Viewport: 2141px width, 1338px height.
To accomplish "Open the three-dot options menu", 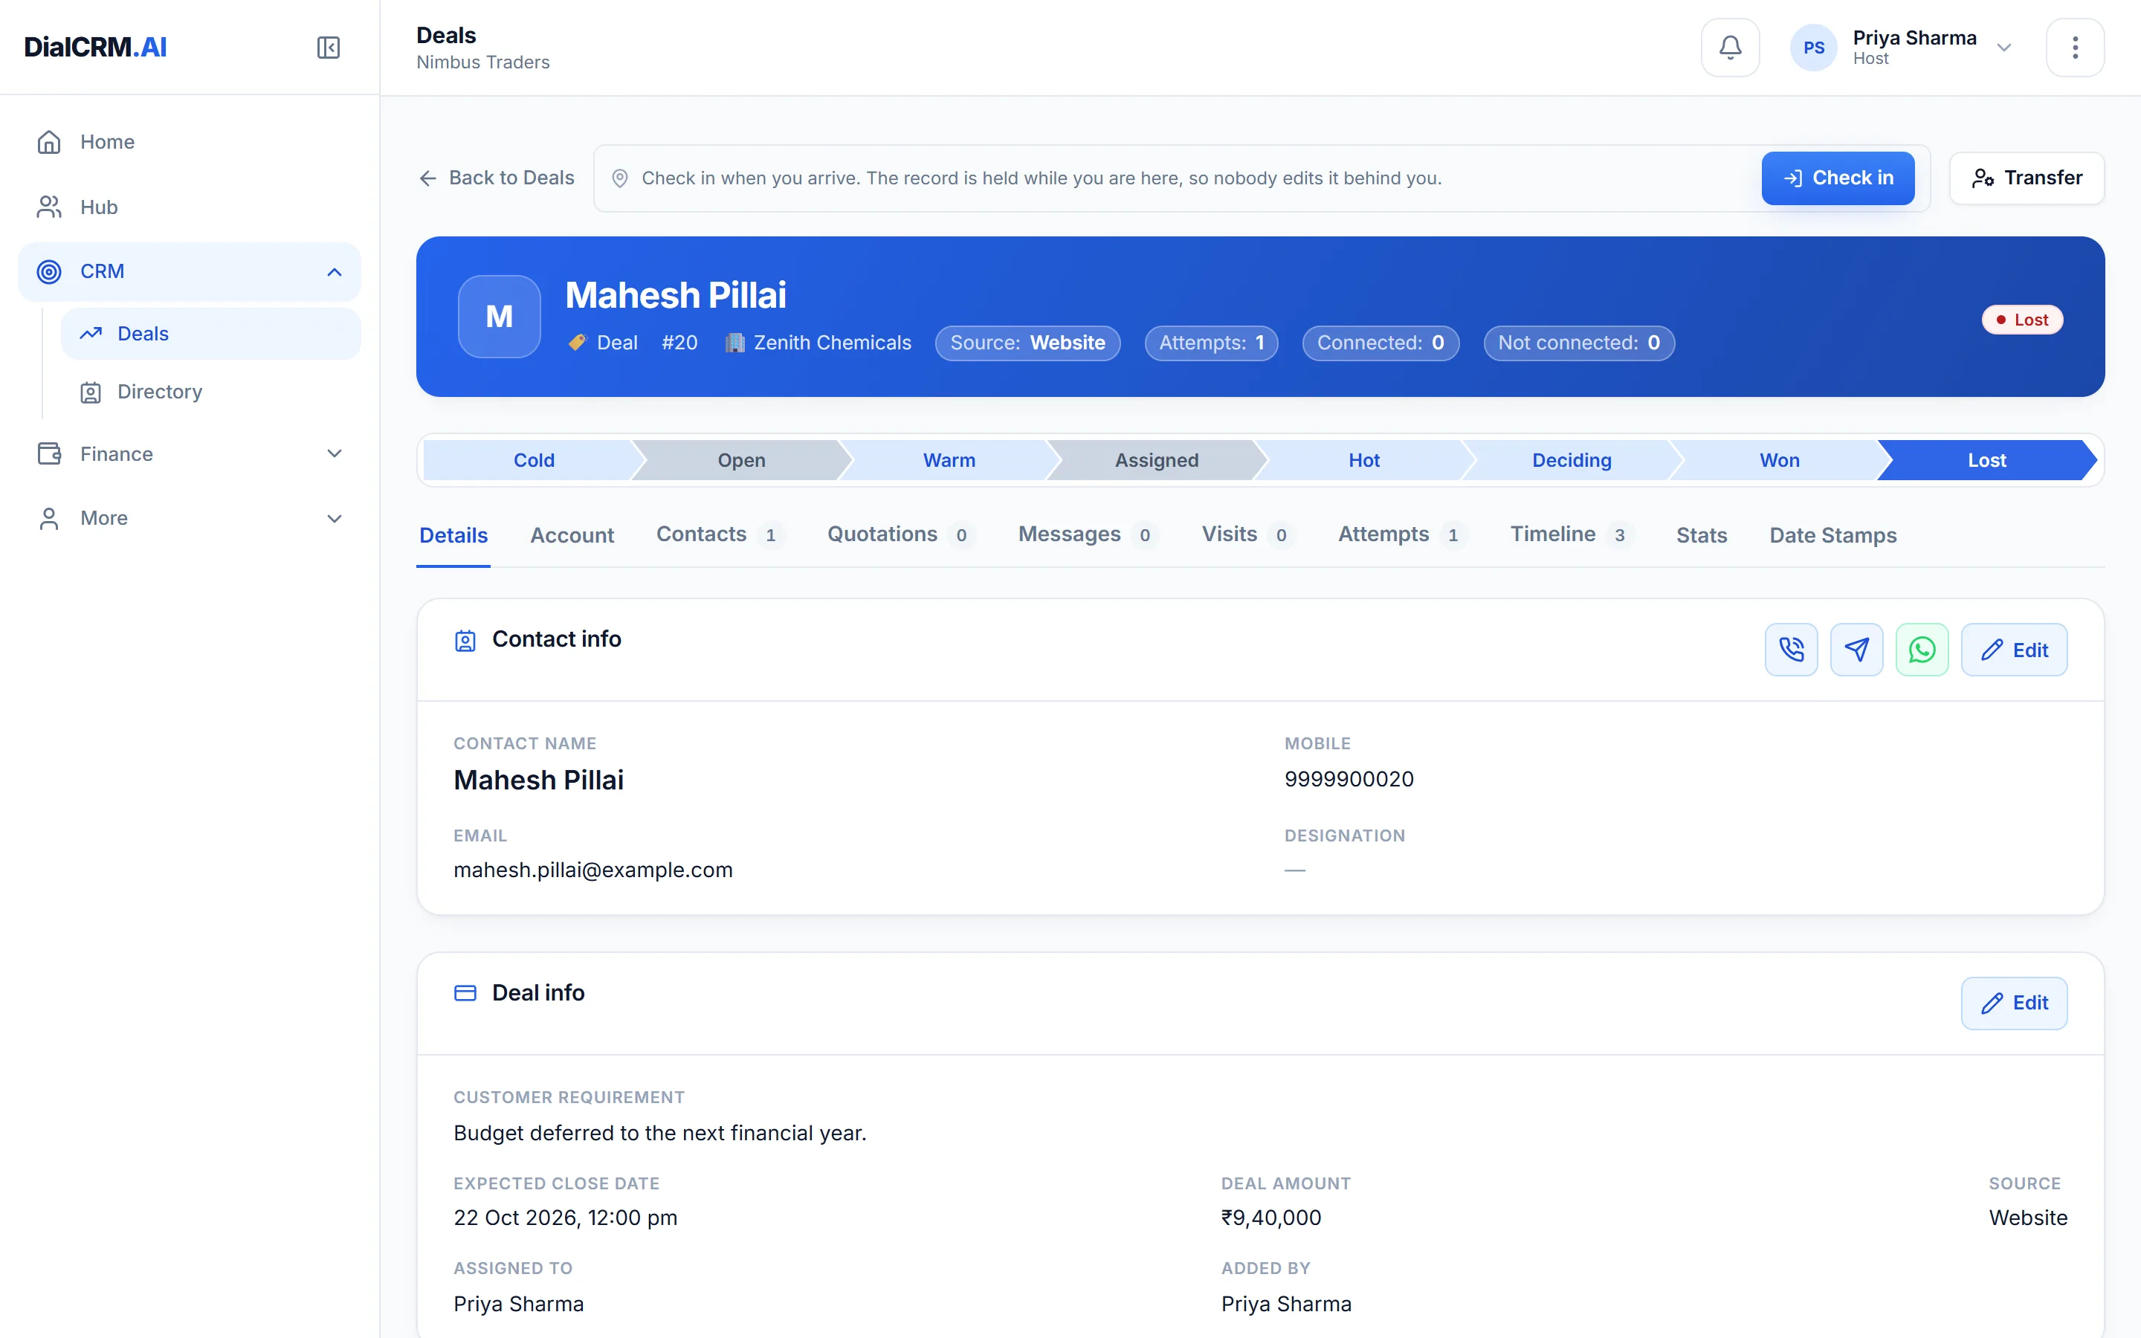I will click(2075, 47).
